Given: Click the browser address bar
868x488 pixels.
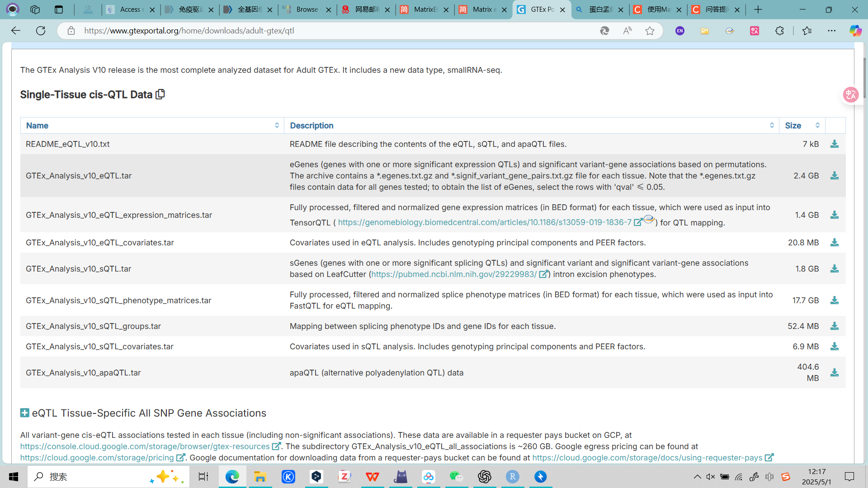Looking at the screenshot, I should 316,31.
